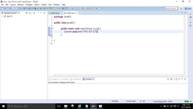The width and height of the screenshot is (193, 109).
Task: Click the Back navigation arrow icon
Action: 94,8
